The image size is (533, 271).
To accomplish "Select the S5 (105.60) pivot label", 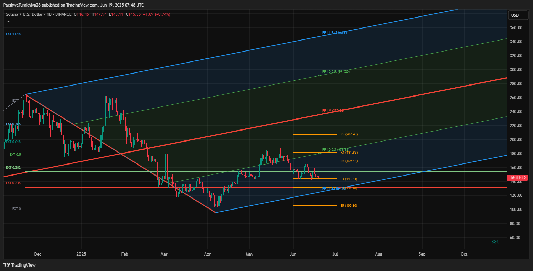I will pos(349,206).
